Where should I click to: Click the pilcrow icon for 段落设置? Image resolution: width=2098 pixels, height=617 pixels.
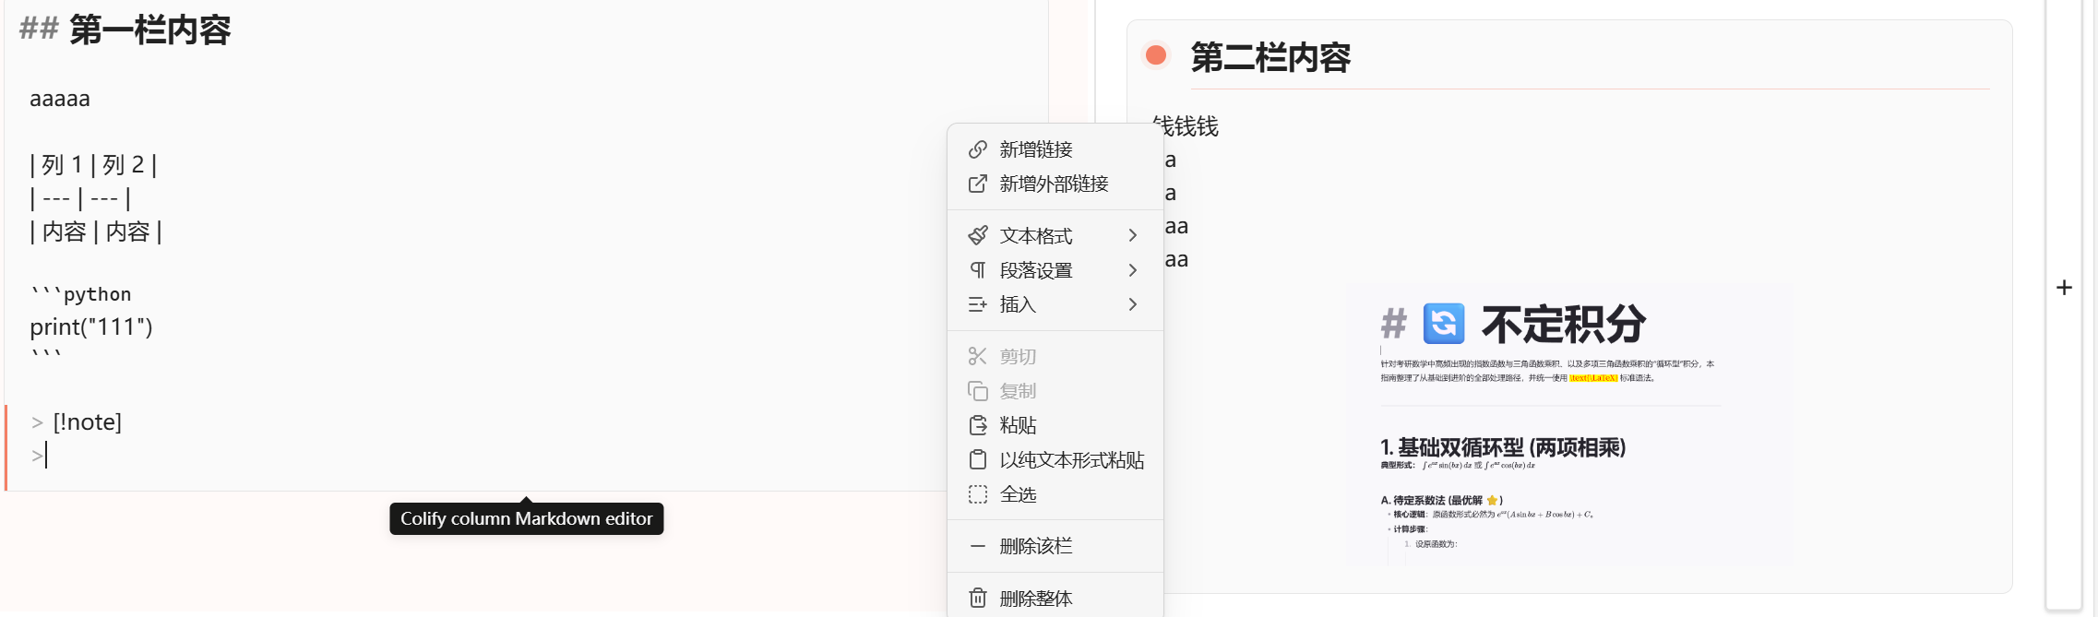click(978, 270)
